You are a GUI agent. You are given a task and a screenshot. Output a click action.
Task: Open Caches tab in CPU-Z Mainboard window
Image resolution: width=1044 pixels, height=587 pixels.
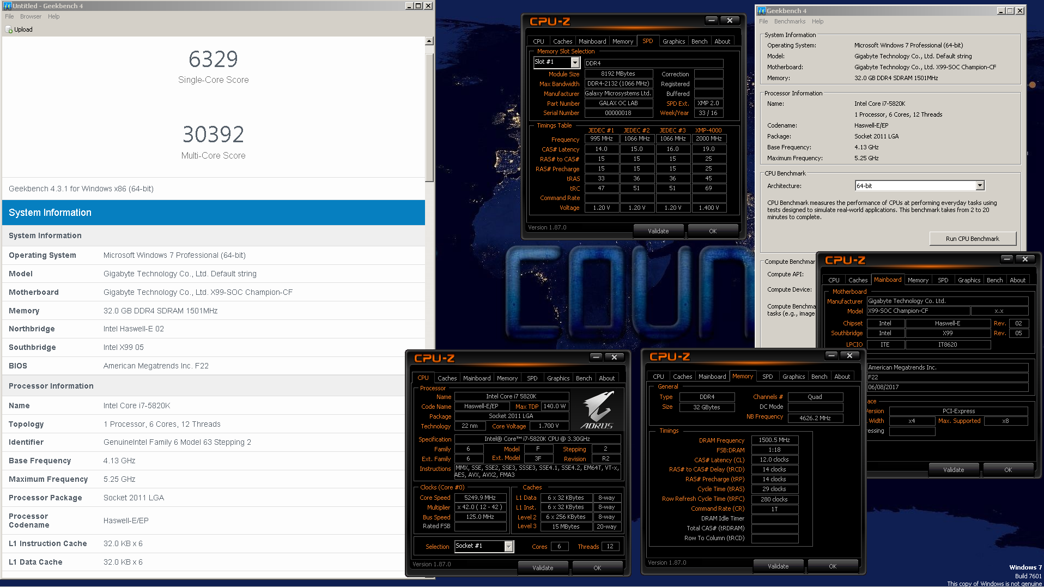(x=858, y=280)
